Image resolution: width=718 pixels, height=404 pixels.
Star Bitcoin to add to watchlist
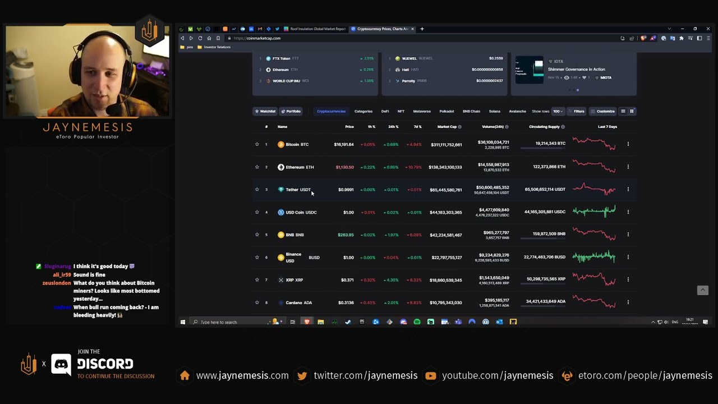(257, 144)
